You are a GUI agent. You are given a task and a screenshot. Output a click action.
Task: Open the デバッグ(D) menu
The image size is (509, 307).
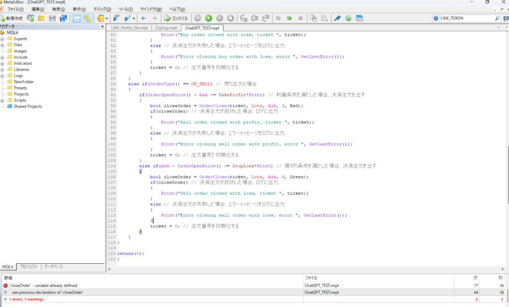[102, 9]
